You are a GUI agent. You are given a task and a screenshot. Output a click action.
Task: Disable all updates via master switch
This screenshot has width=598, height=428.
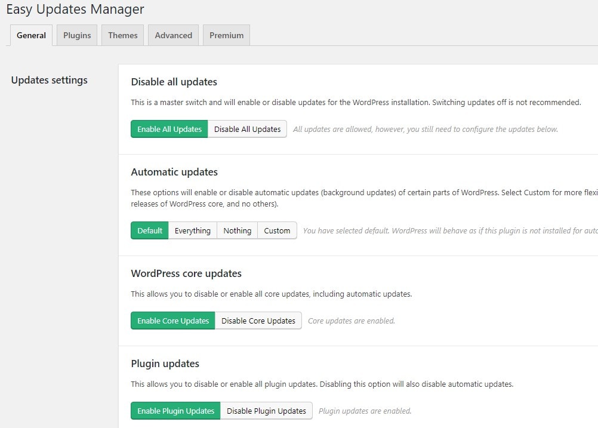[x=247, y=129]
